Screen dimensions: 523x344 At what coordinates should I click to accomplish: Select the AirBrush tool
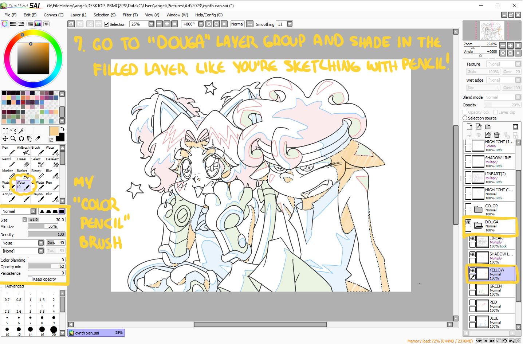tap(24, 150)
